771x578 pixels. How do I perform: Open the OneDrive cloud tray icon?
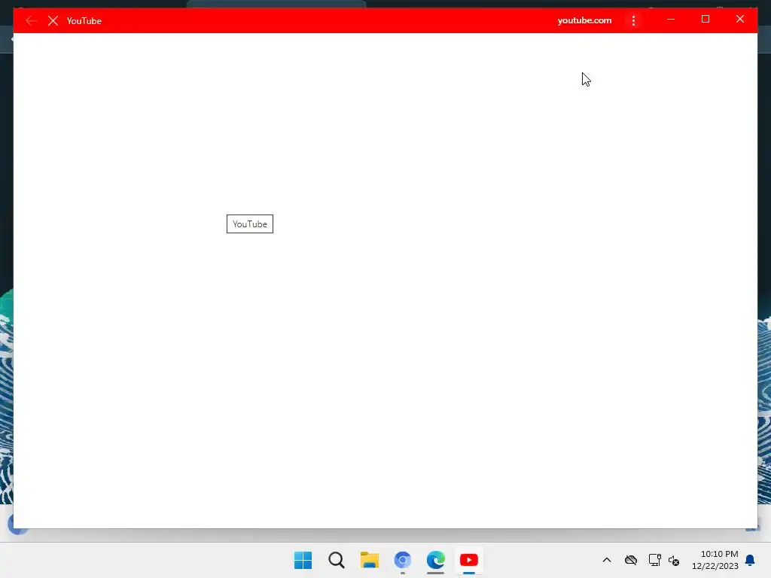[x=631, y=560]
